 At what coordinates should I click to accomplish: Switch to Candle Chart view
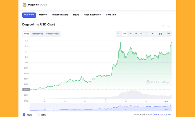52,34
